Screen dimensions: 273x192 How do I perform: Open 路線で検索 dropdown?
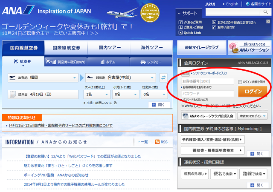pos(253,174)
